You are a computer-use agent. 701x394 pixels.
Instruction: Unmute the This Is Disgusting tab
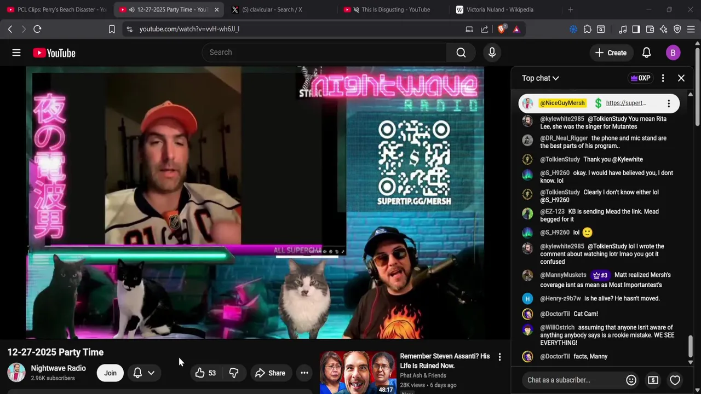tap(356, 9)
